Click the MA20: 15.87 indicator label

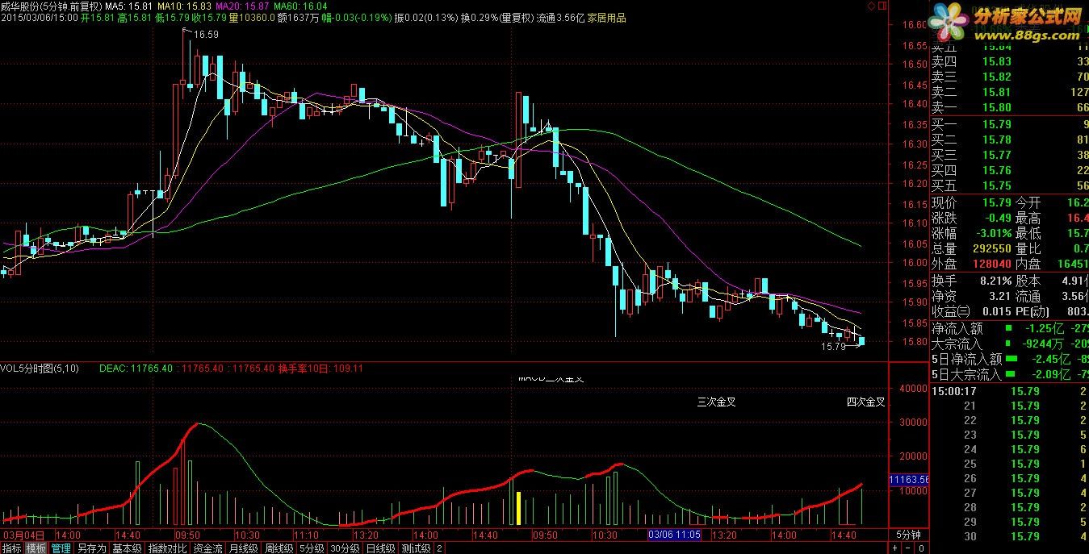click(242, 6)
